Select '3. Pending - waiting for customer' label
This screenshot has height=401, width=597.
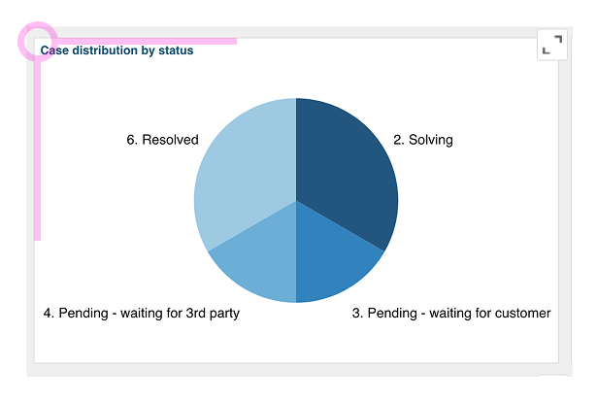click(x=450, y=313)
